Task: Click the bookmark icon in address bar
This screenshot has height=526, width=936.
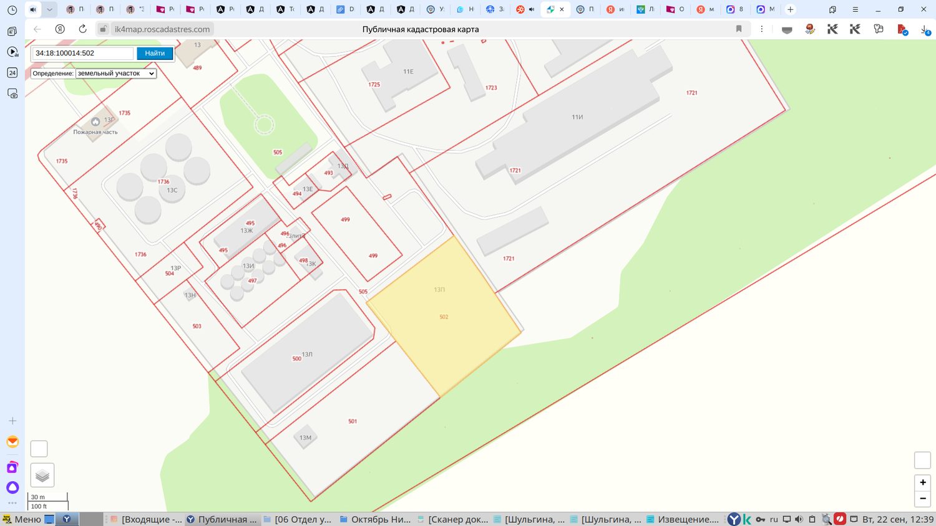Action: (739, 29)
